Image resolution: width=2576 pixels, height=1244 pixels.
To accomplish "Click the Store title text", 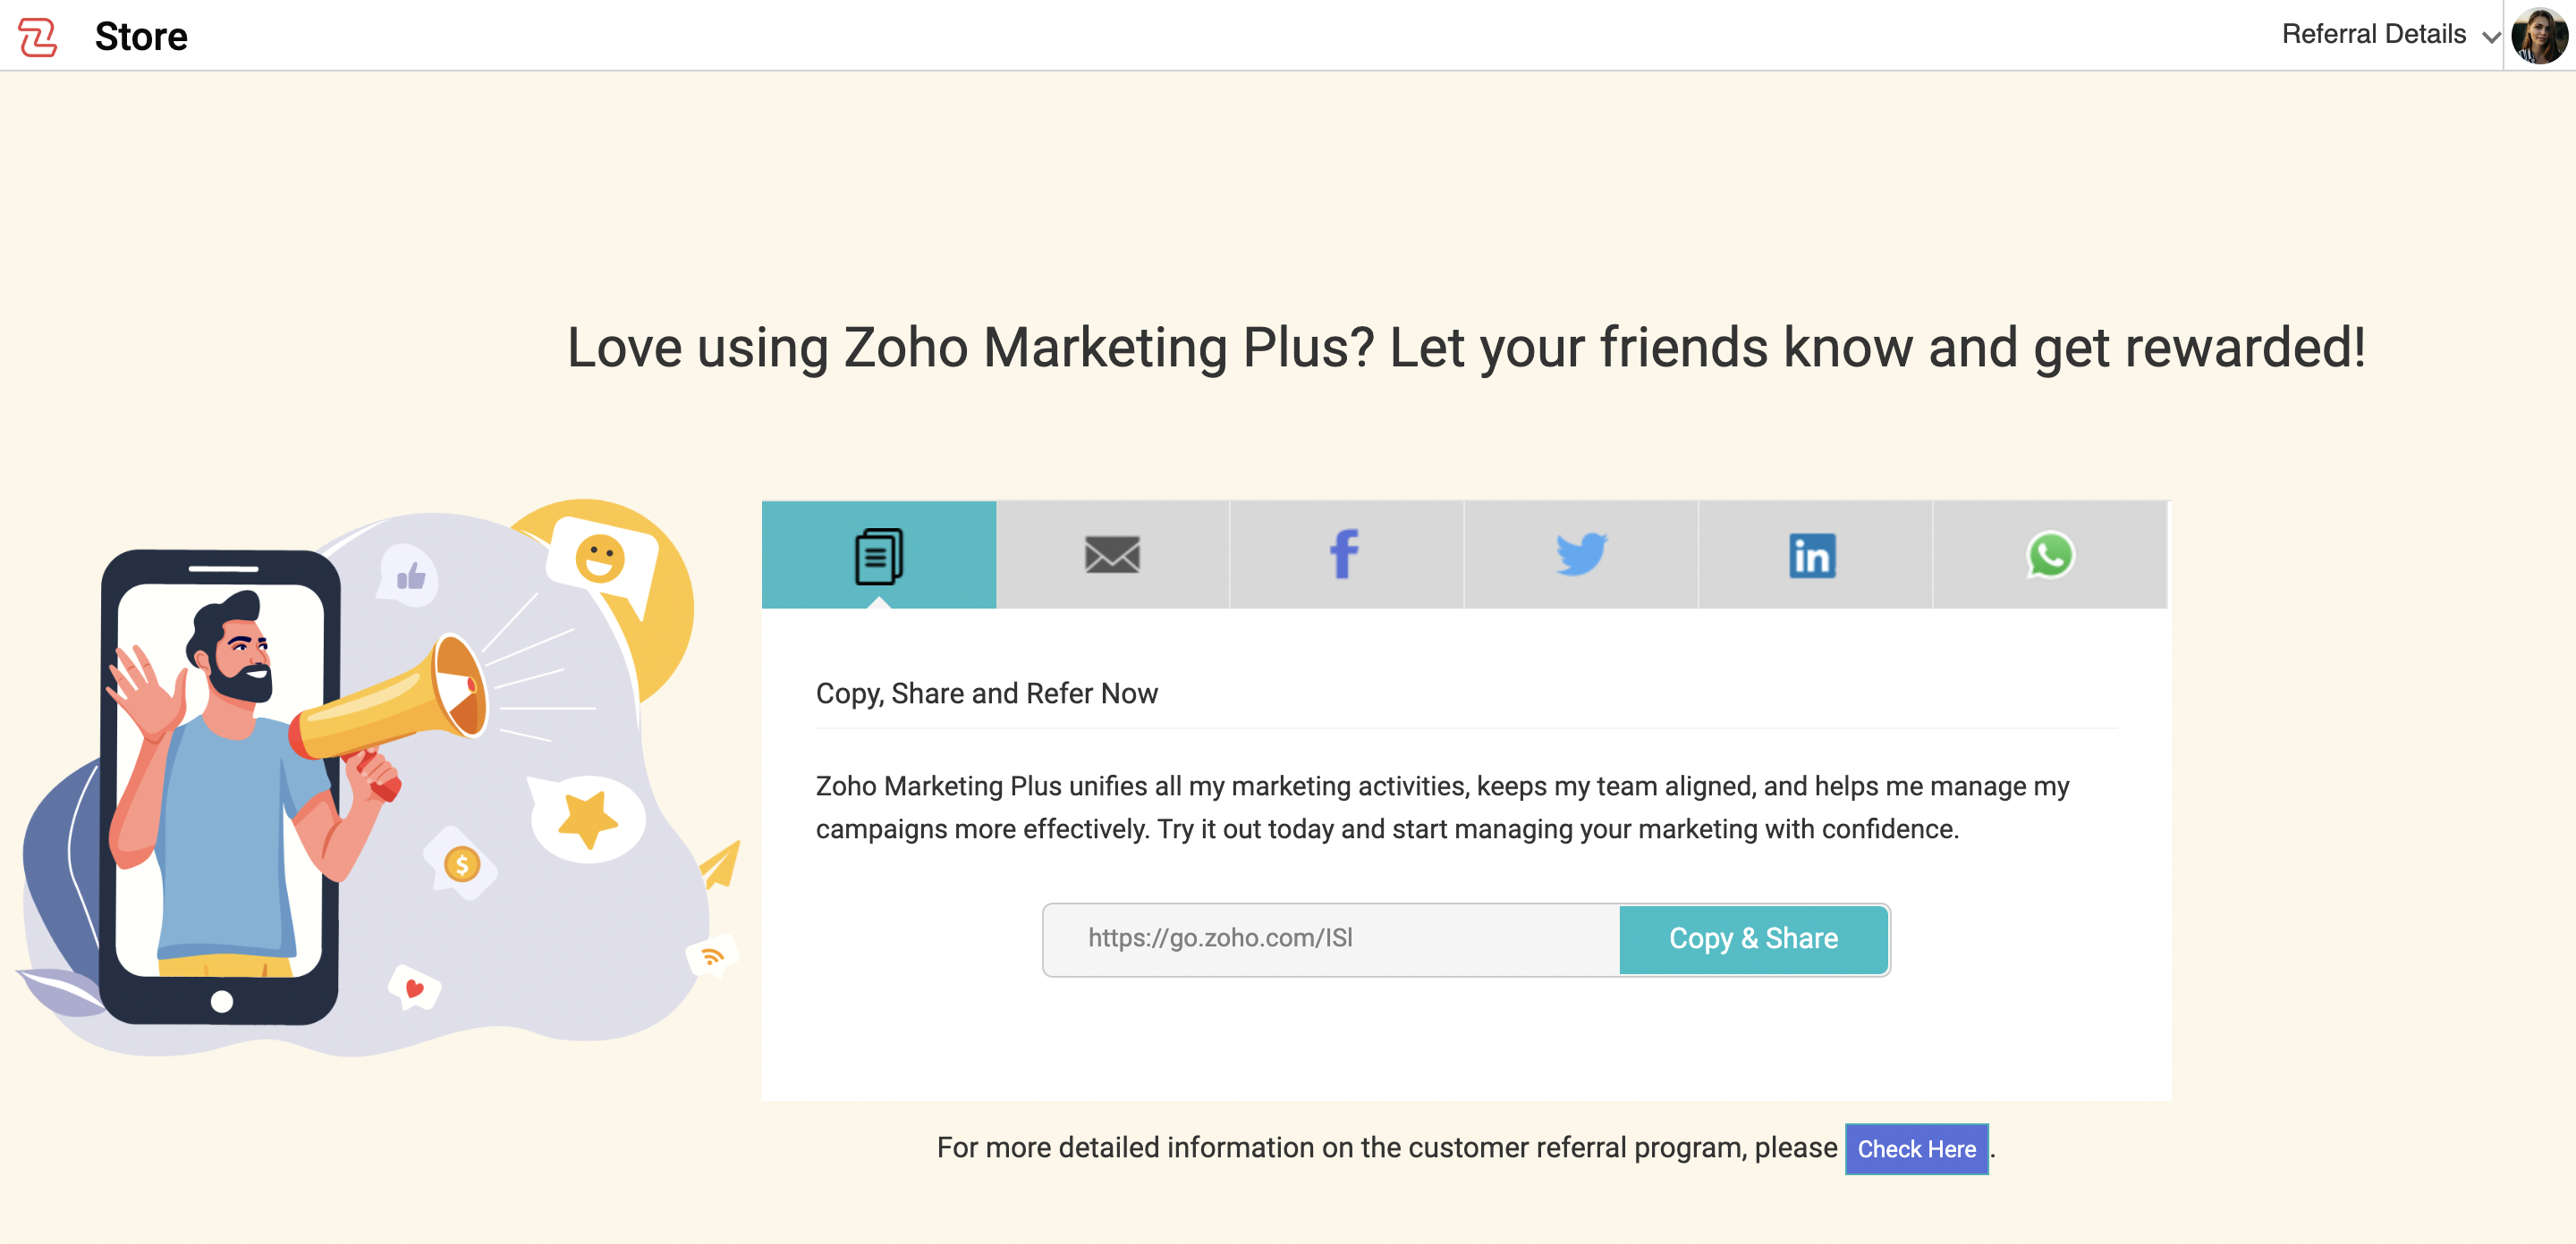I will pyautogui.click(x=141, y=37).
